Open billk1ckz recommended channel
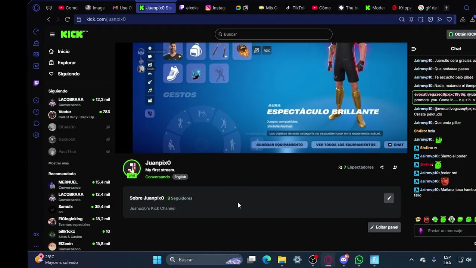The image size is (476, 268). click(x=79, y=234)
